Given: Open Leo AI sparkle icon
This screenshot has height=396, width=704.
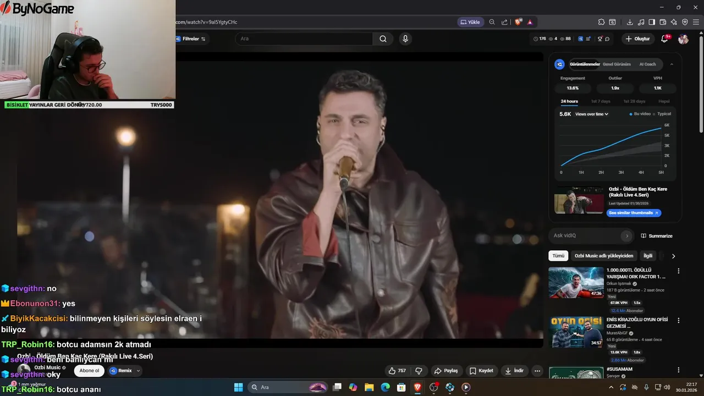Looking at the screenshot, I should [674, 22].
